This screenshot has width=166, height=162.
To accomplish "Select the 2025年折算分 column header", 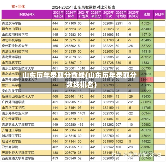I will 133,14.
